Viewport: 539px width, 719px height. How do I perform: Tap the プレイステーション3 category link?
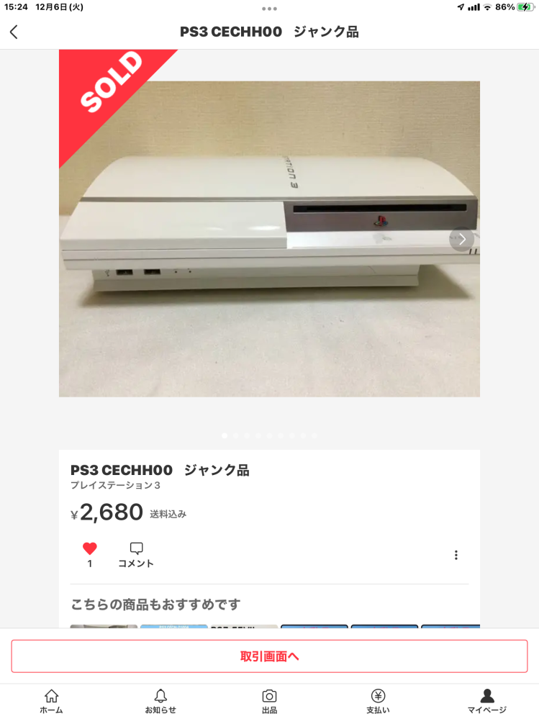(115, 485)
